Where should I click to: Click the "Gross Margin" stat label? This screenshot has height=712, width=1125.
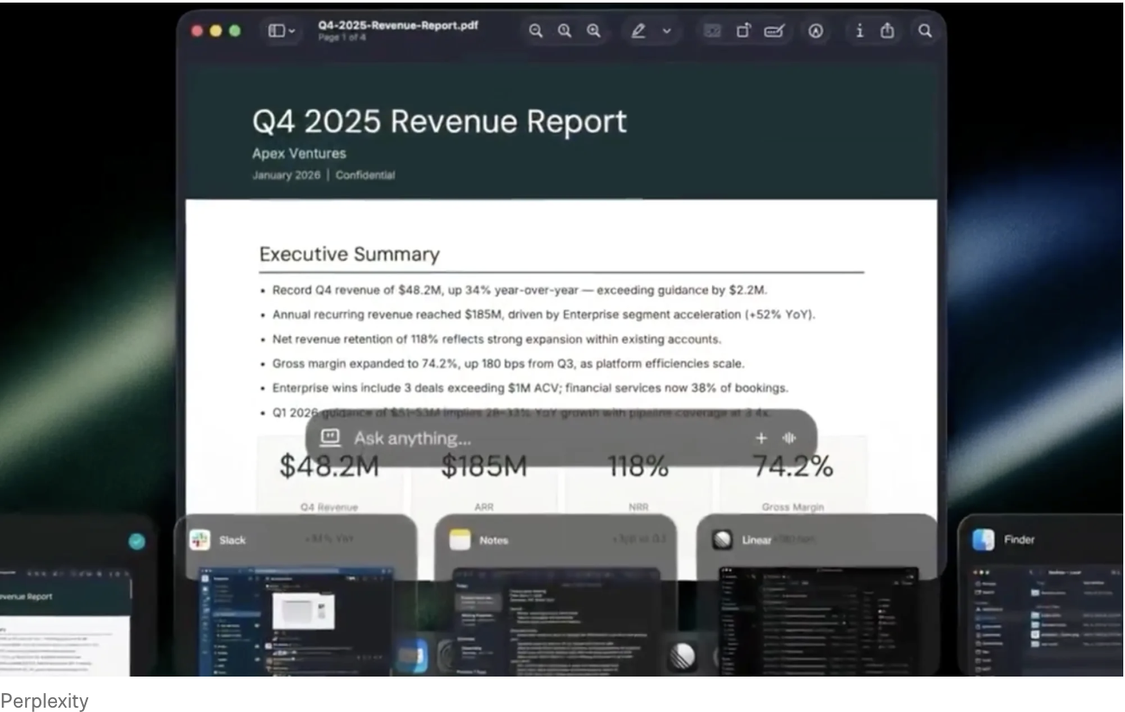click(792, 507)
